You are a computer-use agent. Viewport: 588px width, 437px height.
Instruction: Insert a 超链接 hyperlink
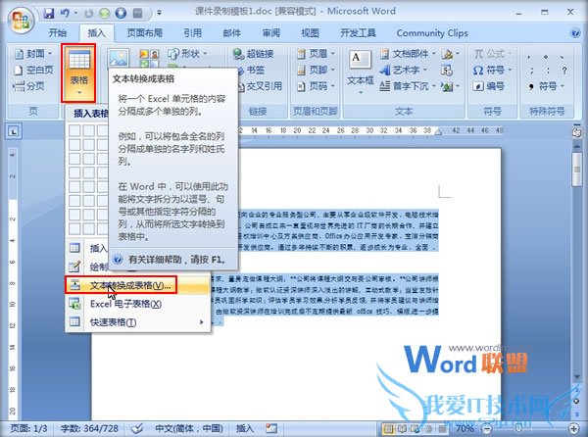(253, 54)
